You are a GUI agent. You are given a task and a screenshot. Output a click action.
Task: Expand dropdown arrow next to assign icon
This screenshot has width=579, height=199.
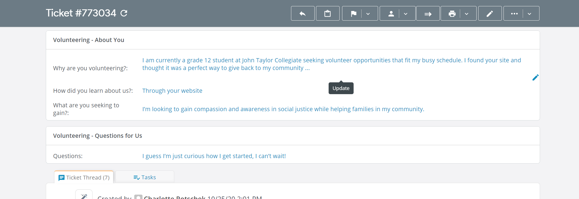pyautogui.click(x=405, y=14)
